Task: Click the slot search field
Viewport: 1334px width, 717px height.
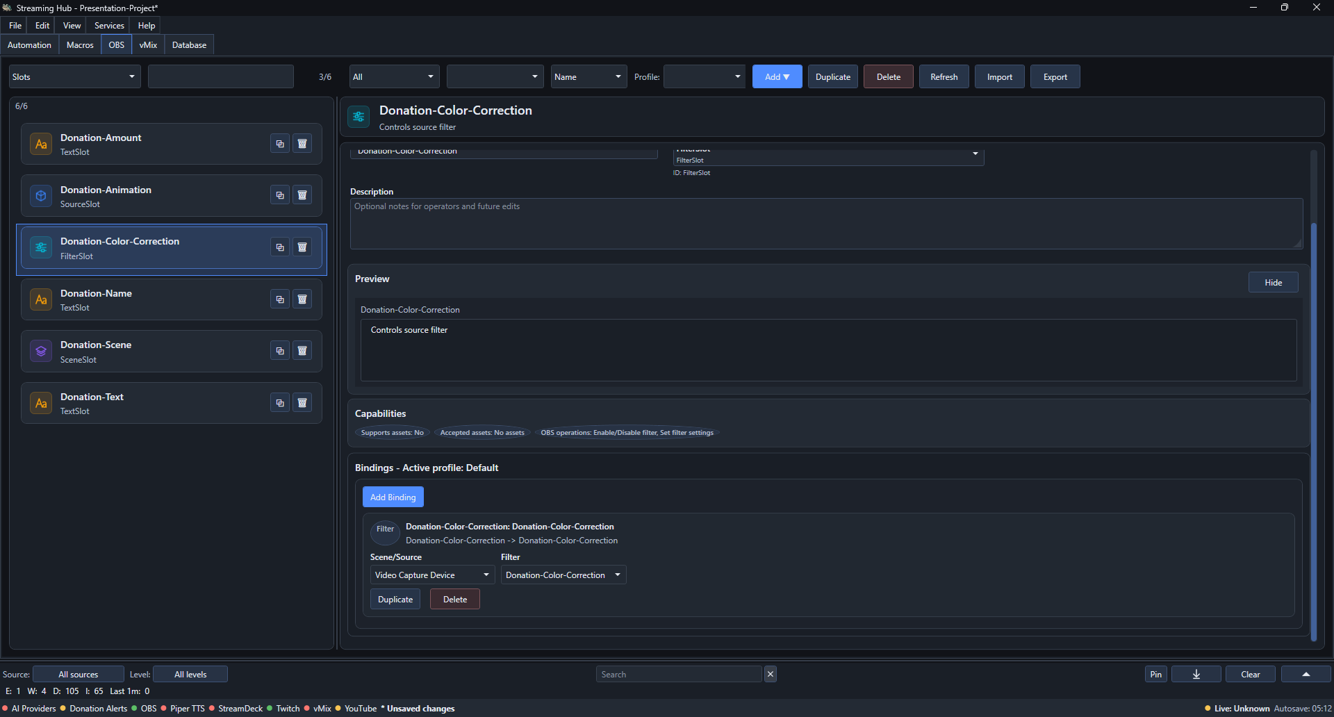Action: (x=221, y=76)
